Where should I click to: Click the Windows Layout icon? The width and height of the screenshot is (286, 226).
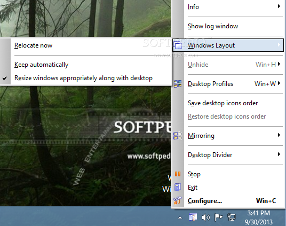(x=178, y=45)
